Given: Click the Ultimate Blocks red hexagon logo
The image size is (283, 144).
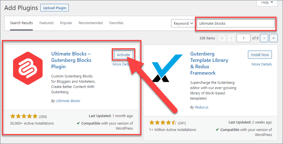Looking at the screenshot, I should [28, 68].
